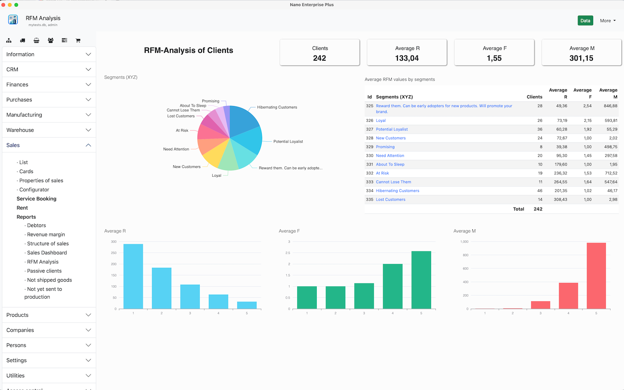Open the About To Sleep link
624x390 pixels.
(390, 164)
